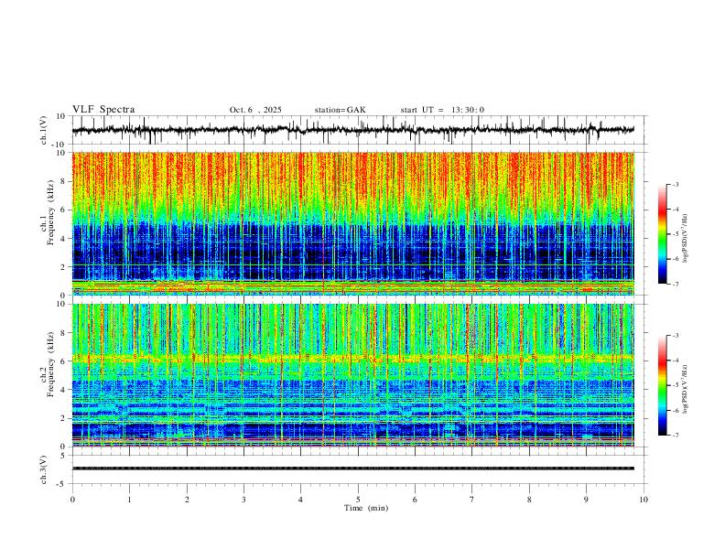Click time axis tick label "0"
This screenshot has width=725, height=560.
72,500
